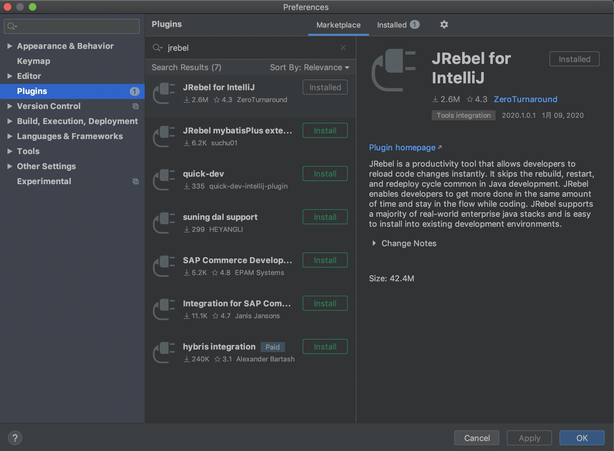Install JRebel mybatisPlus extension plugin
Image resolution: width=614 pixels, height=451 pixels.
coord(325,130)
